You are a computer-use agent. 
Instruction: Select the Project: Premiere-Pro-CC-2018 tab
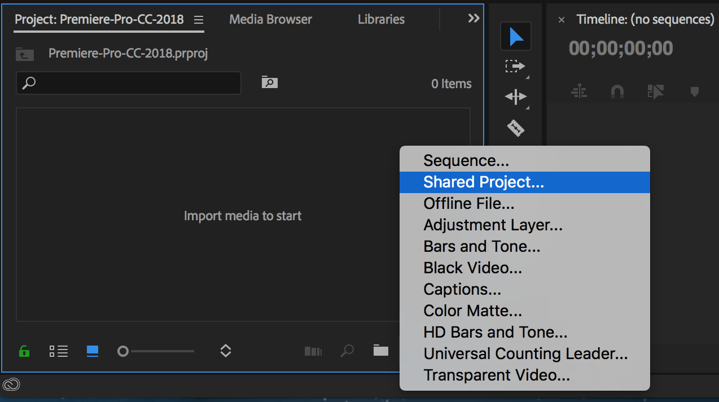tap(99, 19)
